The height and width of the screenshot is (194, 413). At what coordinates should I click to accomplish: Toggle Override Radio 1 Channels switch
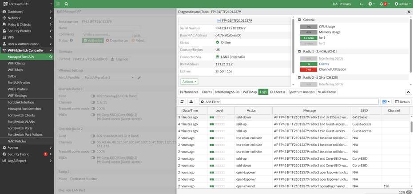coord(93,102)
